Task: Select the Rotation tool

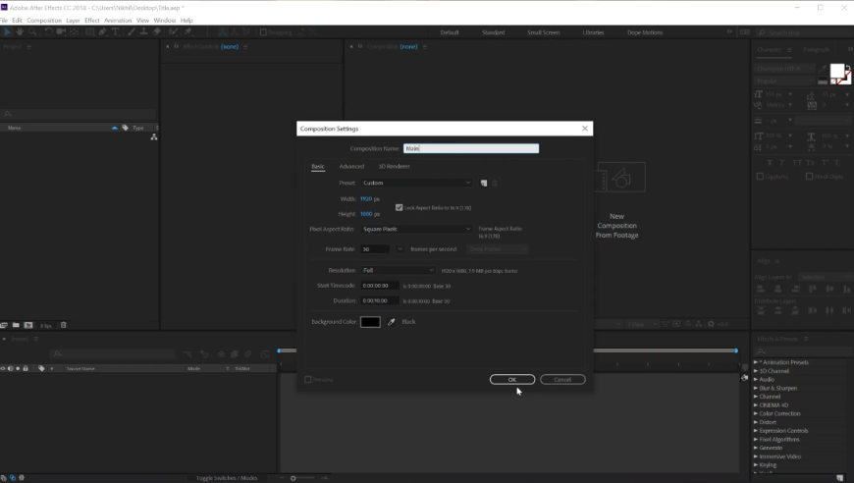Action: point(48,32)
